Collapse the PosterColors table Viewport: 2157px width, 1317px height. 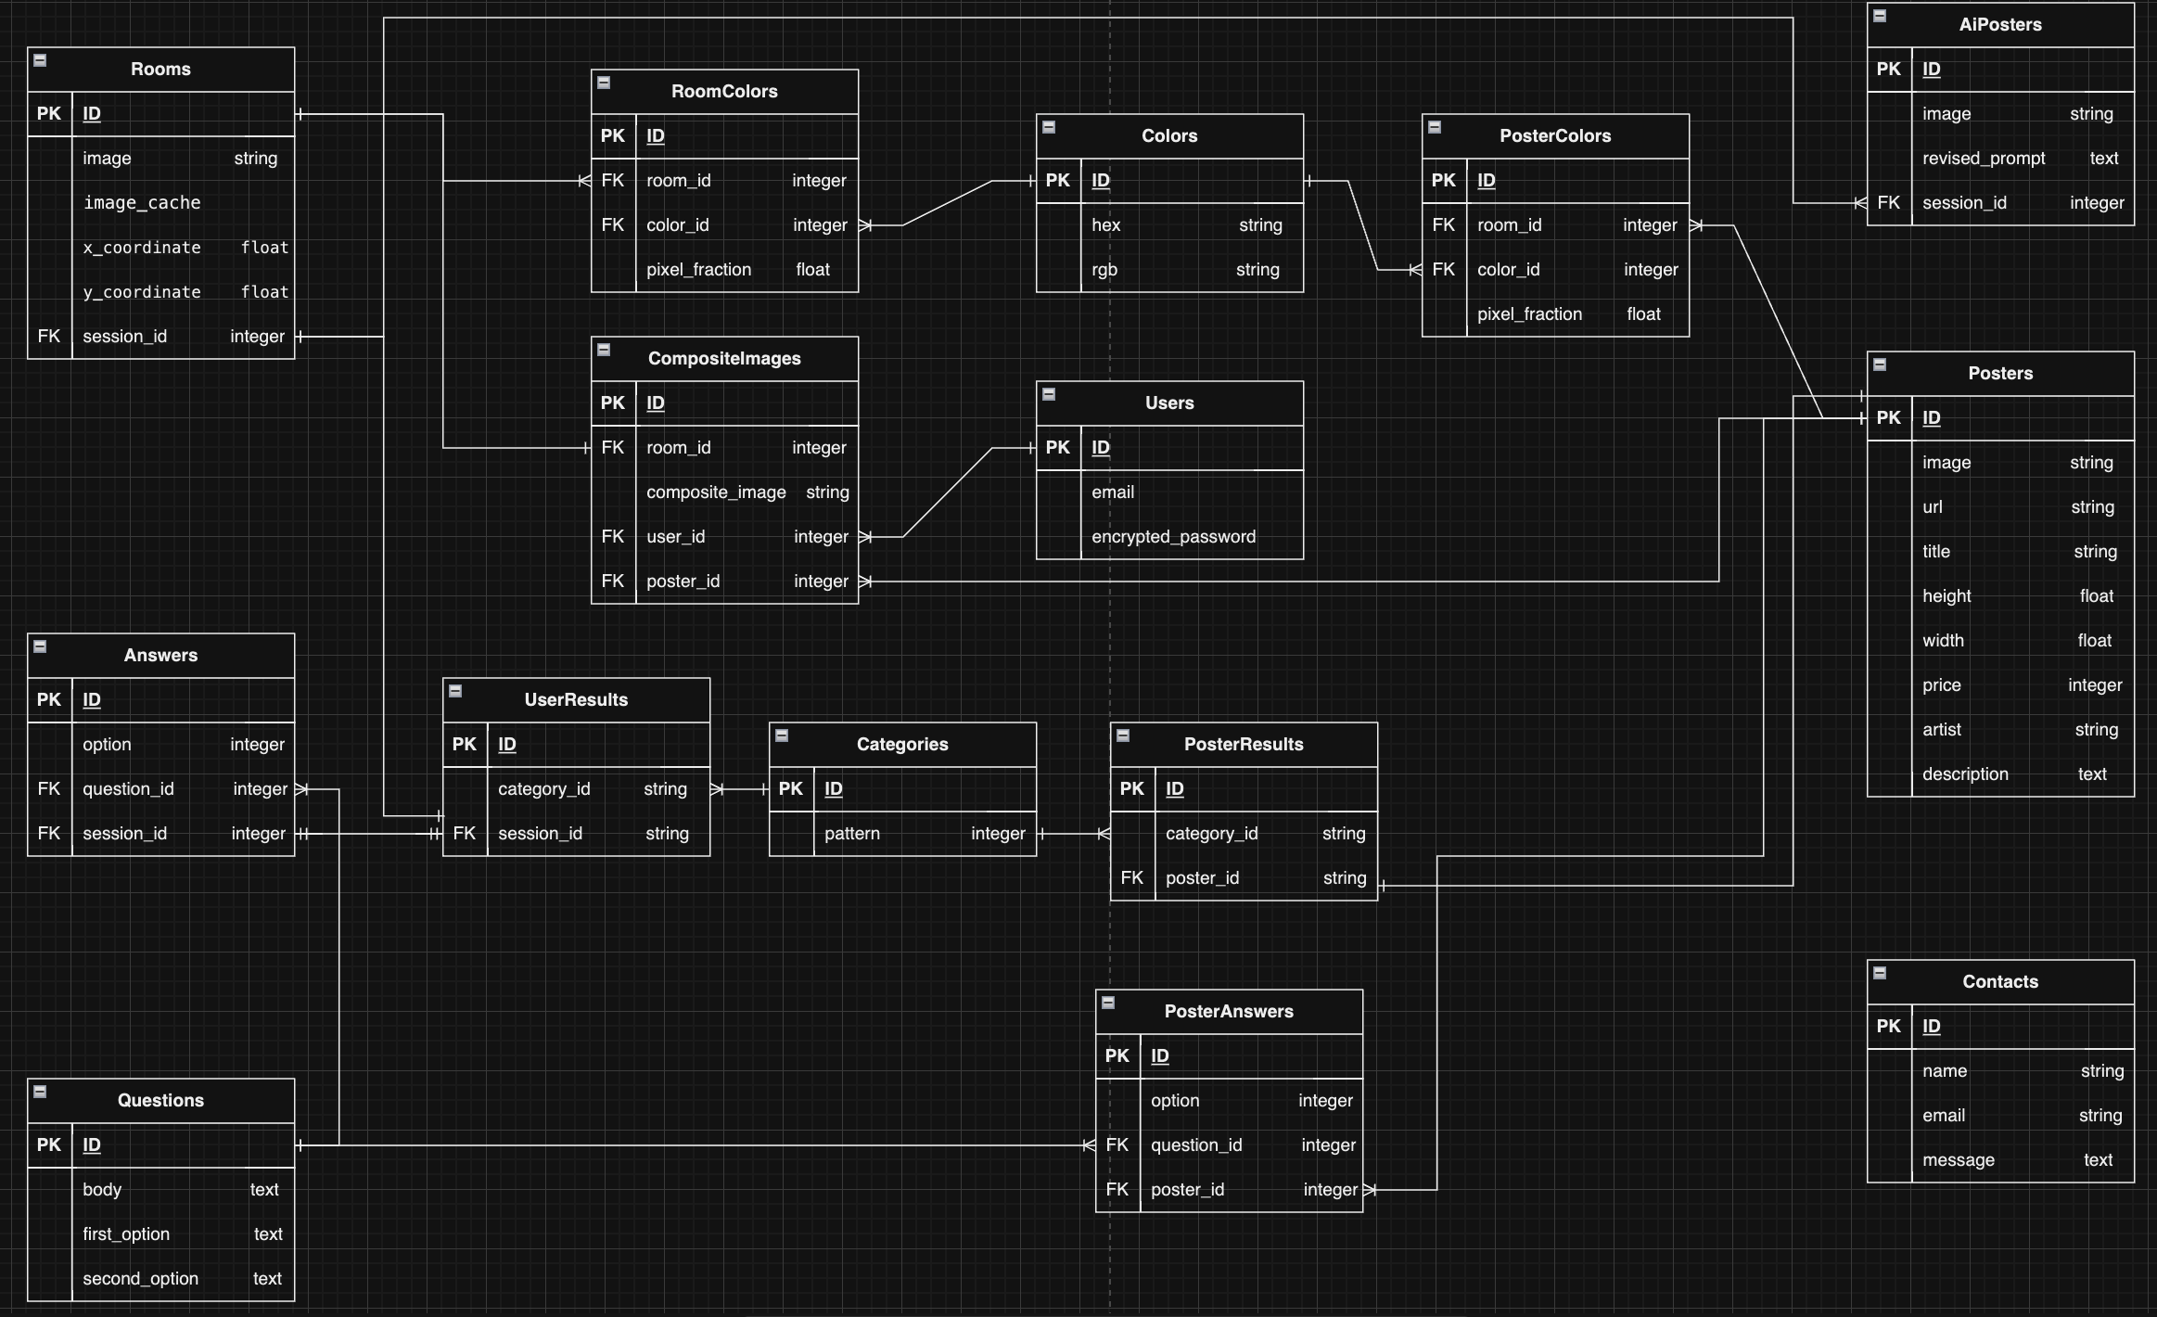[x=1435, y=127]
